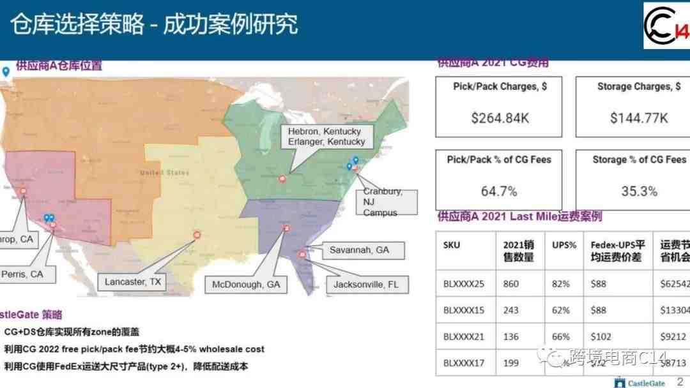Click the SKU cell 'BLXXXX17'
The width and height of the screenshot is (690, 388).
463,363
